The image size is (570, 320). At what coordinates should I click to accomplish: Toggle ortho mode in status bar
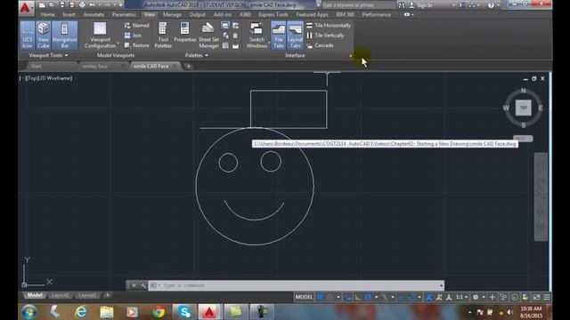coord(358,297)
